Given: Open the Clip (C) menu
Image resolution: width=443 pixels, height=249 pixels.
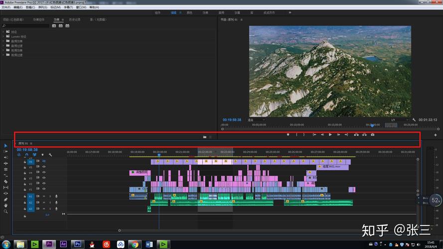Looking at the screenshot, I should pos(30,7).
